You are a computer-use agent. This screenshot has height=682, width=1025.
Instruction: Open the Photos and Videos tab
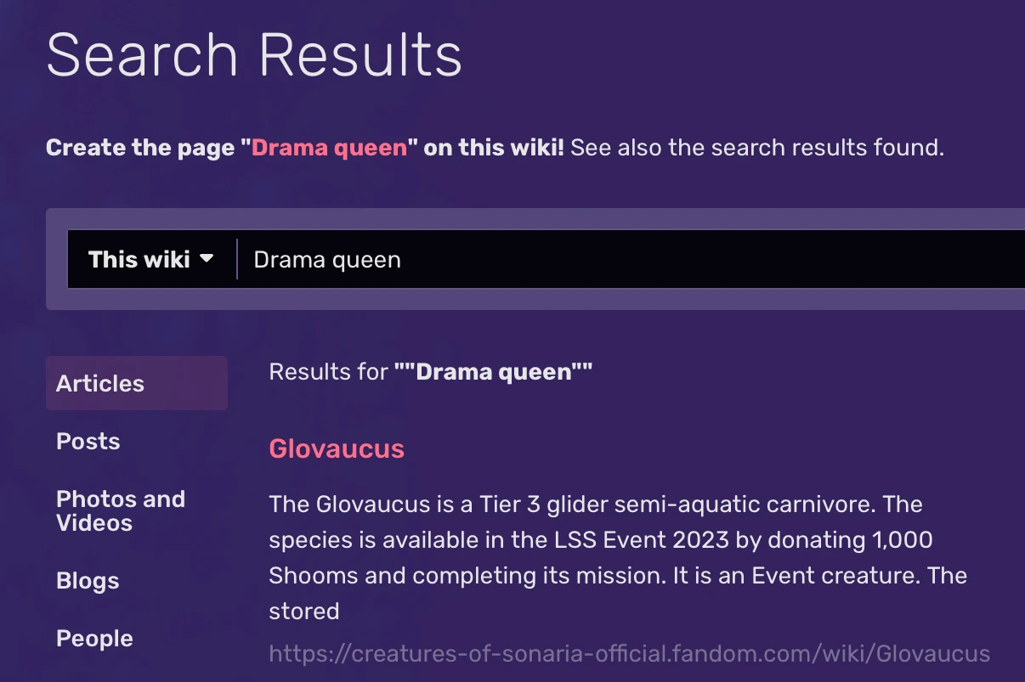point(121,510)
